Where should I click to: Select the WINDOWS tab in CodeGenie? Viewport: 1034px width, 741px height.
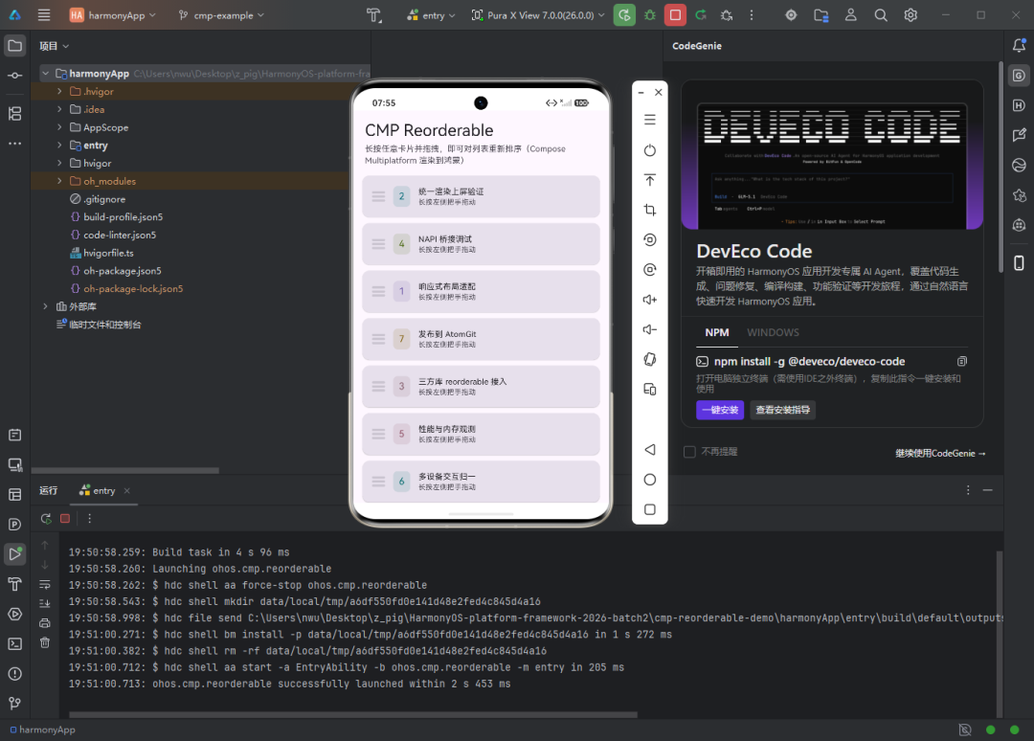(773, 332)
